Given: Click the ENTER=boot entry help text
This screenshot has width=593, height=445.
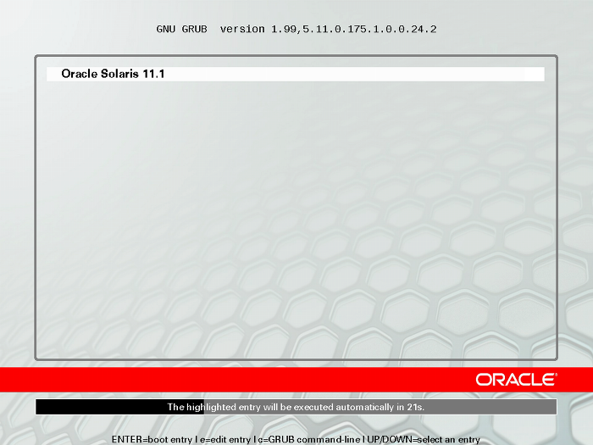Looking at the screenshot, I should tap(152, 439).
